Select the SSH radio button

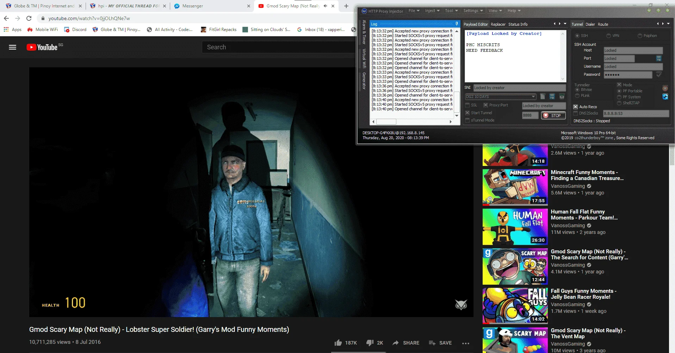pyautogui.click(x=577, y=36)
